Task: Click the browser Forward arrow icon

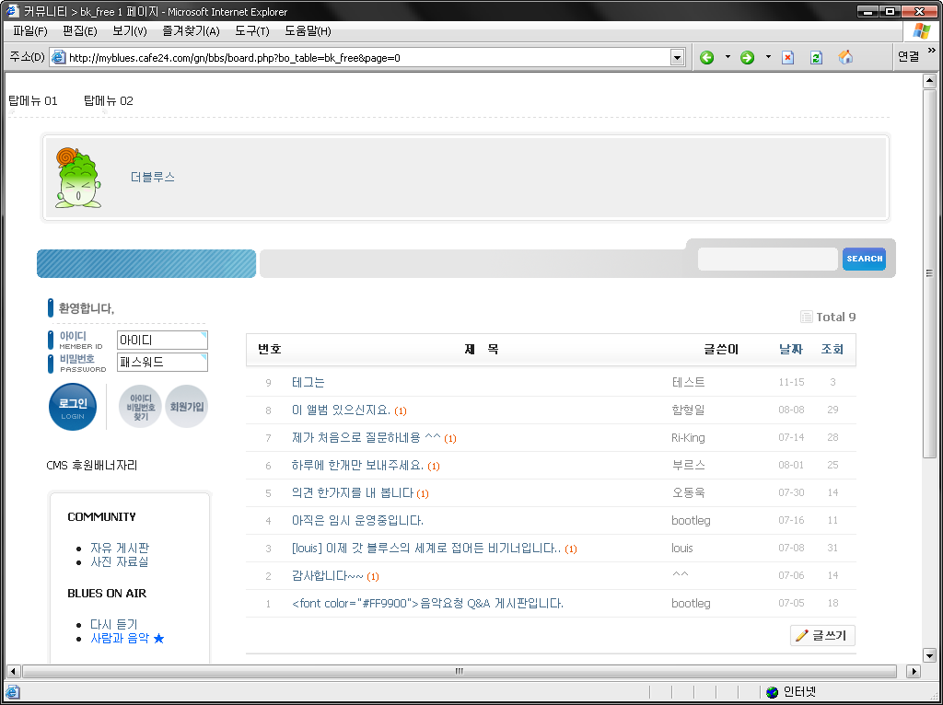Action: point(747,58)
